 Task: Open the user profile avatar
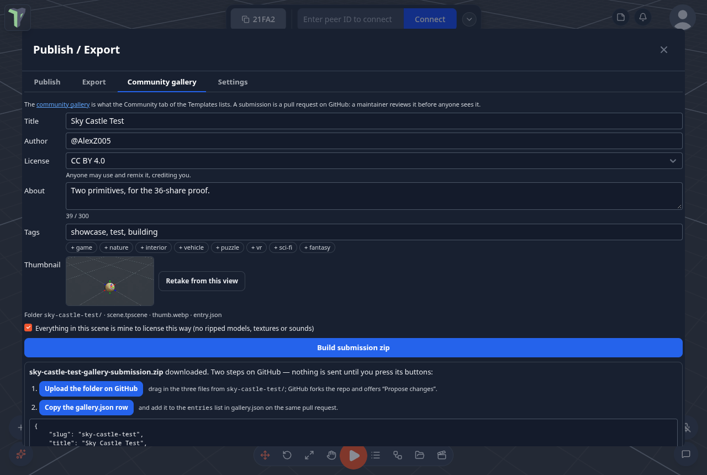(x=683, y=18)
